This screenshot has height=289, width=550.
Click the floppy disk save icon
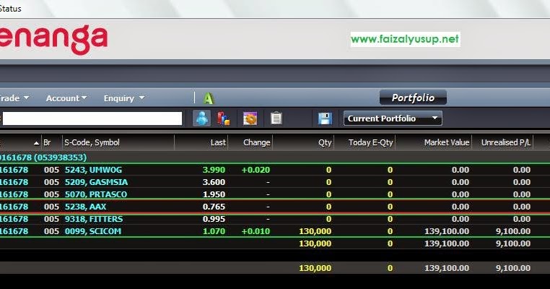pyautogui.click(x=325, y=118)
